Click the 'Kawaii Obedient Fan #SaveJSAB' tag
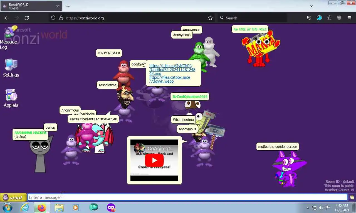Viewport: 356px width, 213px height. click(x=93, y=119)
